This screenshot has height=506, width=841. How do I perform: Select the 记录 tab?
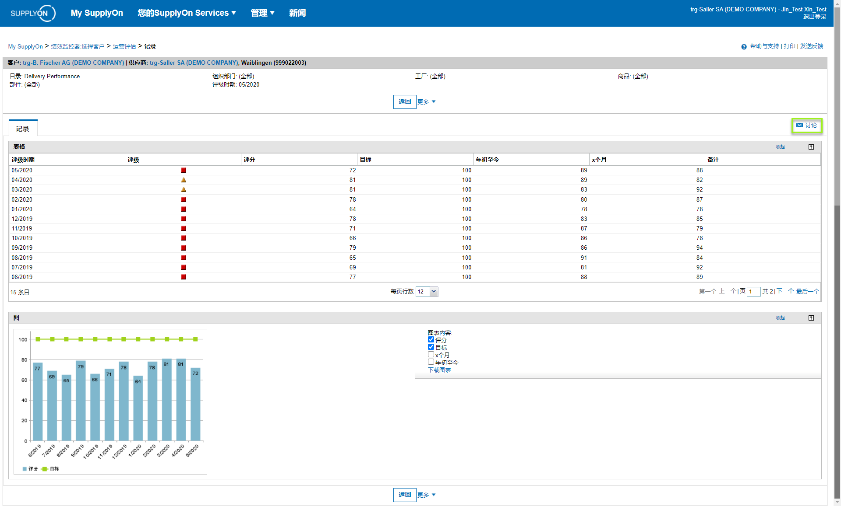23,129
